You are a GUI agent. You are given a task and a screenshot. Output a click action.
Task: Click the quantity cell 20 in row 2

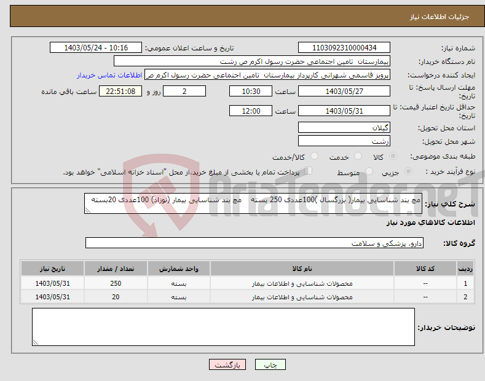point(116,297)
